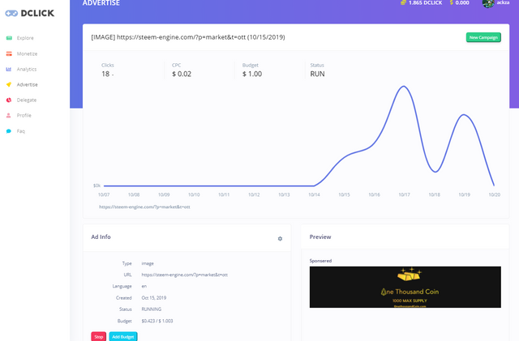This screenshot has height=341, width=519.
Task: Click the Budget value $ 1.00
Action: click(x=252, y=74)
